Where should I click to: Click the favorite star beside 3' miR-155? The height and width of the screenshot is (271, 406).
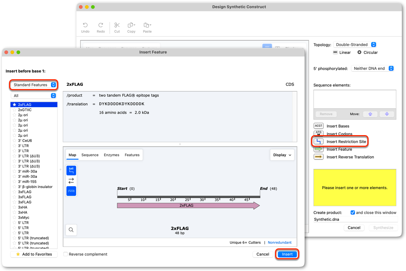pos(14,182)
